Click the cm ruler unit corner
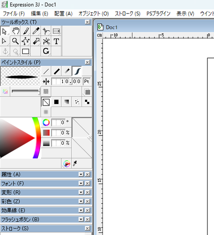The image size is (214, 235). (99, 35)
